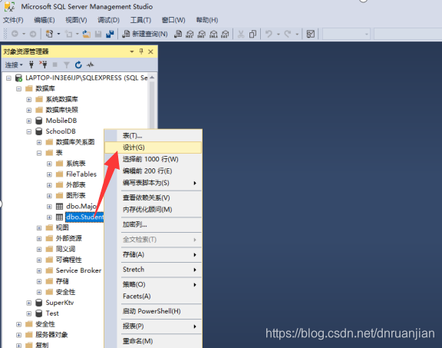The image size is (442, 348).
Task: Open 连接 dropdown in Object Explorer
Action: (x=14, y=65)
